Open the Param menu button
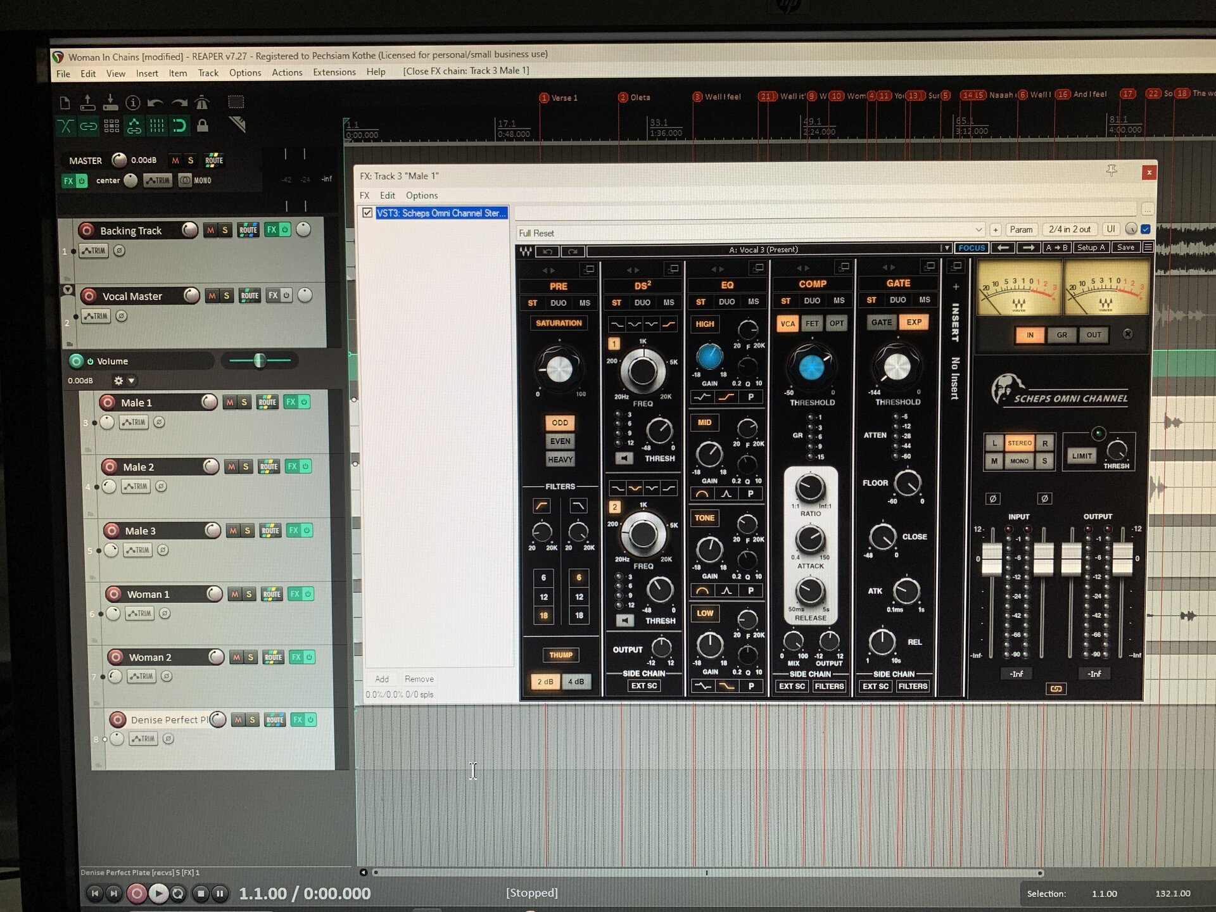Screen dimensions: 1216x912 [1021, 229]
